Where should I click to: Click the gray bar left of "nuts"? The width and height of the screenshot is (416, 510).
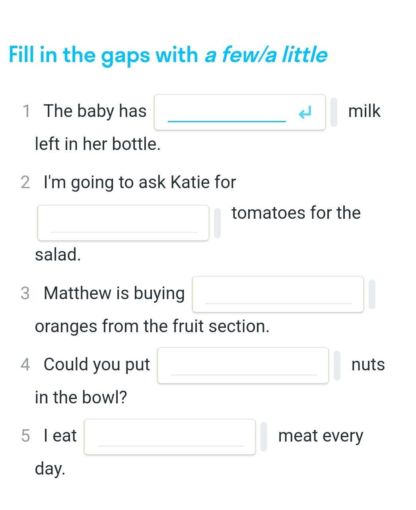337,366
